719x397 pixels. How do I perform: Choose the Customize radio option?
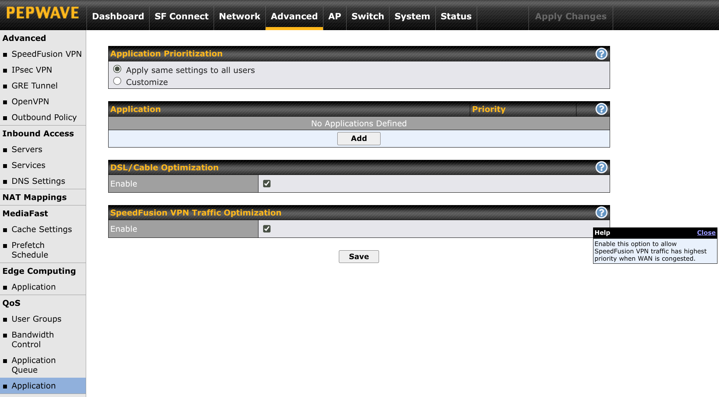117,81
